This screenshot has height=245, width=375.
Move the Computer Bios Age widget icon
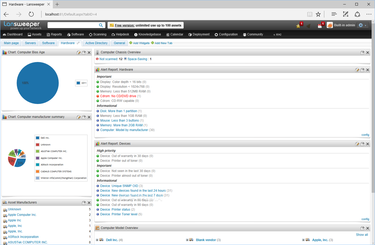click(84, 53)
